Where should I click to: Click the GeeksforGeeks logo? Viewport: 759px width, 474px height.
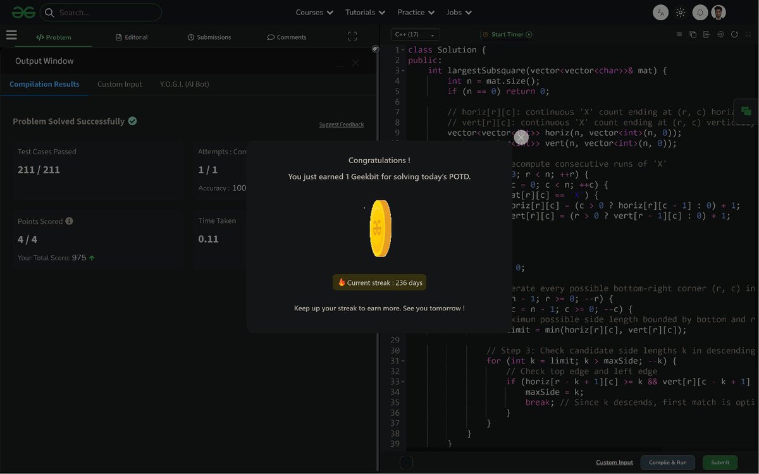point(23,12)
